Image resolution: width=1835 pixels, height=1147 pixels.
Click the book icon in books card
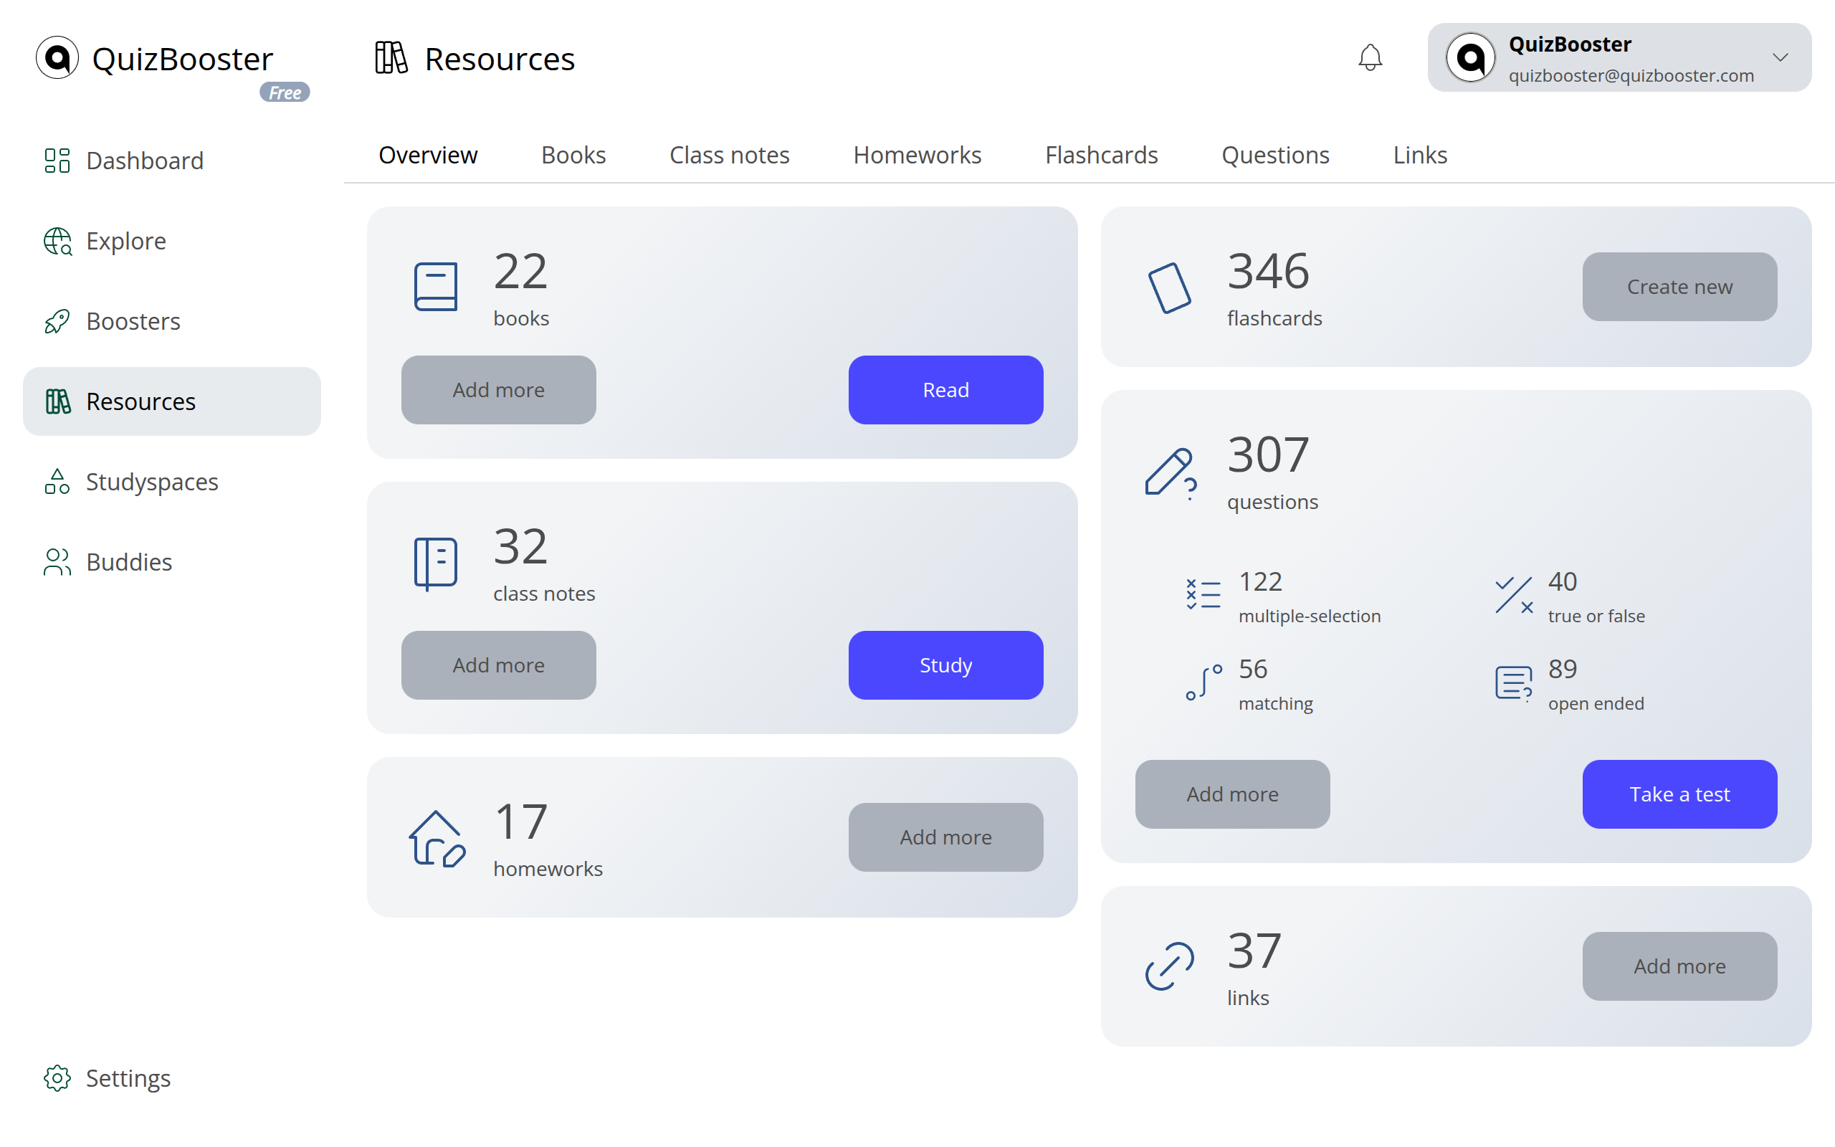pos(436,287)
